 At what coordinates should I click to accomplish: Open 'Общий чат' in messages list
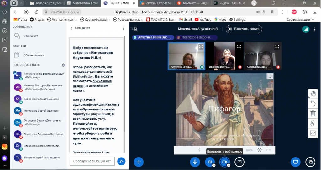pyautogui.click(x=30, y=36)
